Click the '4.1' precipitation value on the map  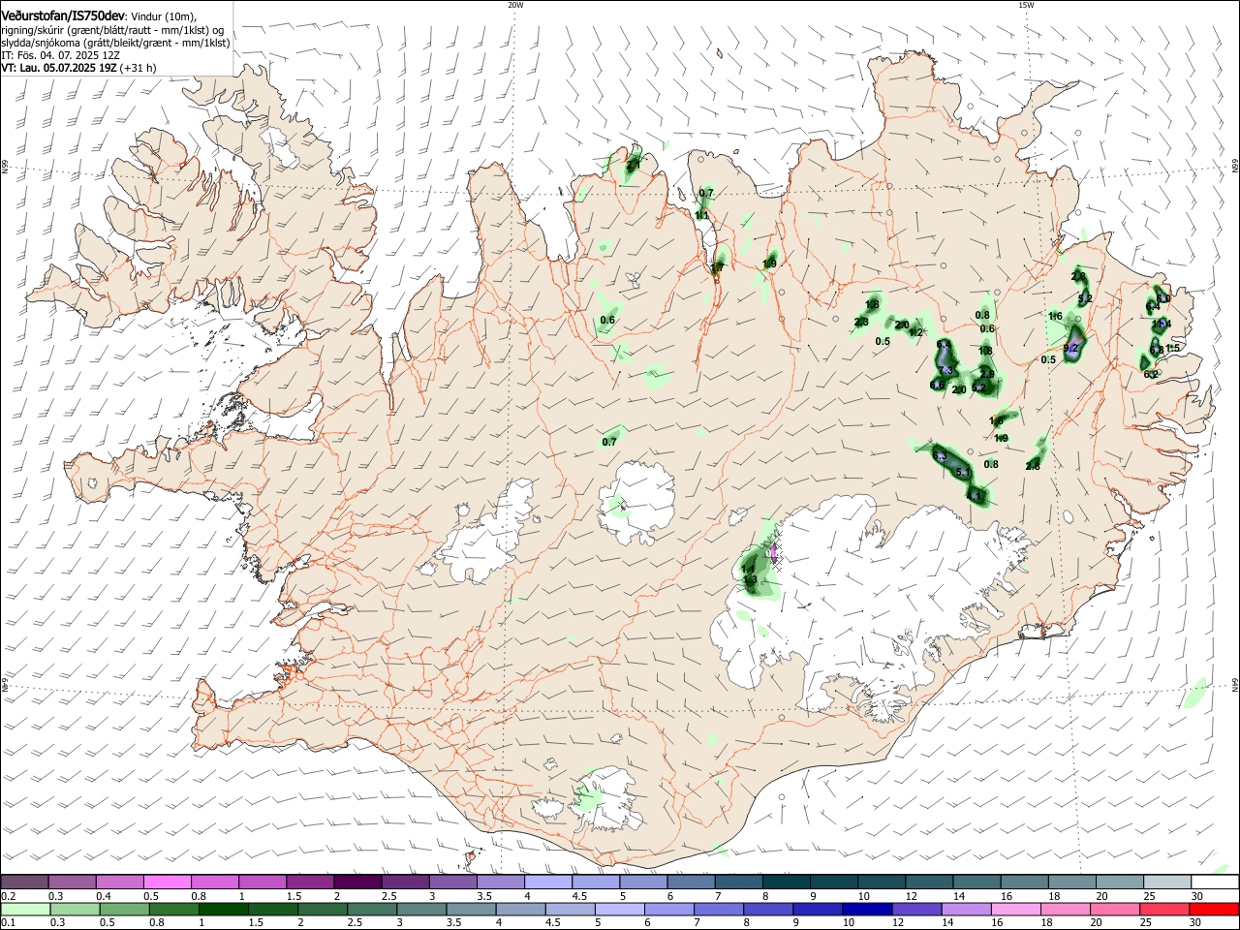tap(974, 496)
